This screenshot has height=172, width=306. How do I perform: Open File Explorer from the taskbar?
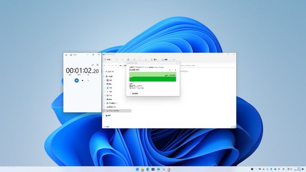pyautogui.click(x=142, y=169)
